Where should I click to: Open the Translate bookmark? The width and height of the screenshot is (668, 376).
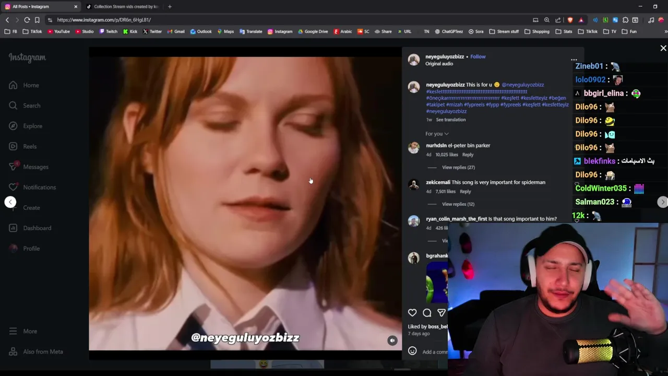click(250, 31)
